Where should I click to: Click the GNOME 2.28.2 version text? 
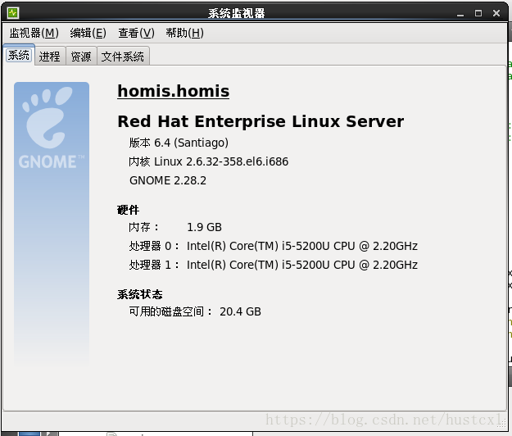[x=168, y=180]
